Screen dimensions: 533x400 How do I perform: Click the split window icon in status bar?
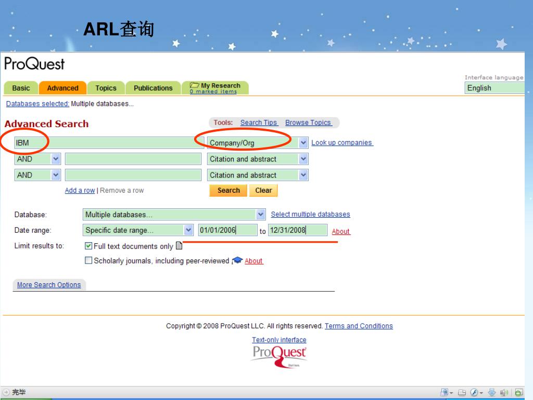pyautogui.click(x=462, y=392)
